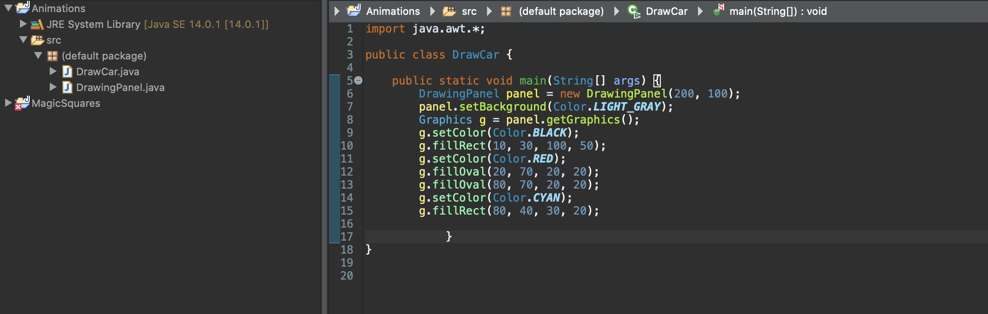Click fillRect call on line 10

pos(459,146)
